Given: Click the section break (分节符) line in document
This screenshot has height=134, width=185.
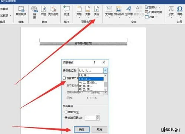Looking at the screenshot, I should click(83, 43).
